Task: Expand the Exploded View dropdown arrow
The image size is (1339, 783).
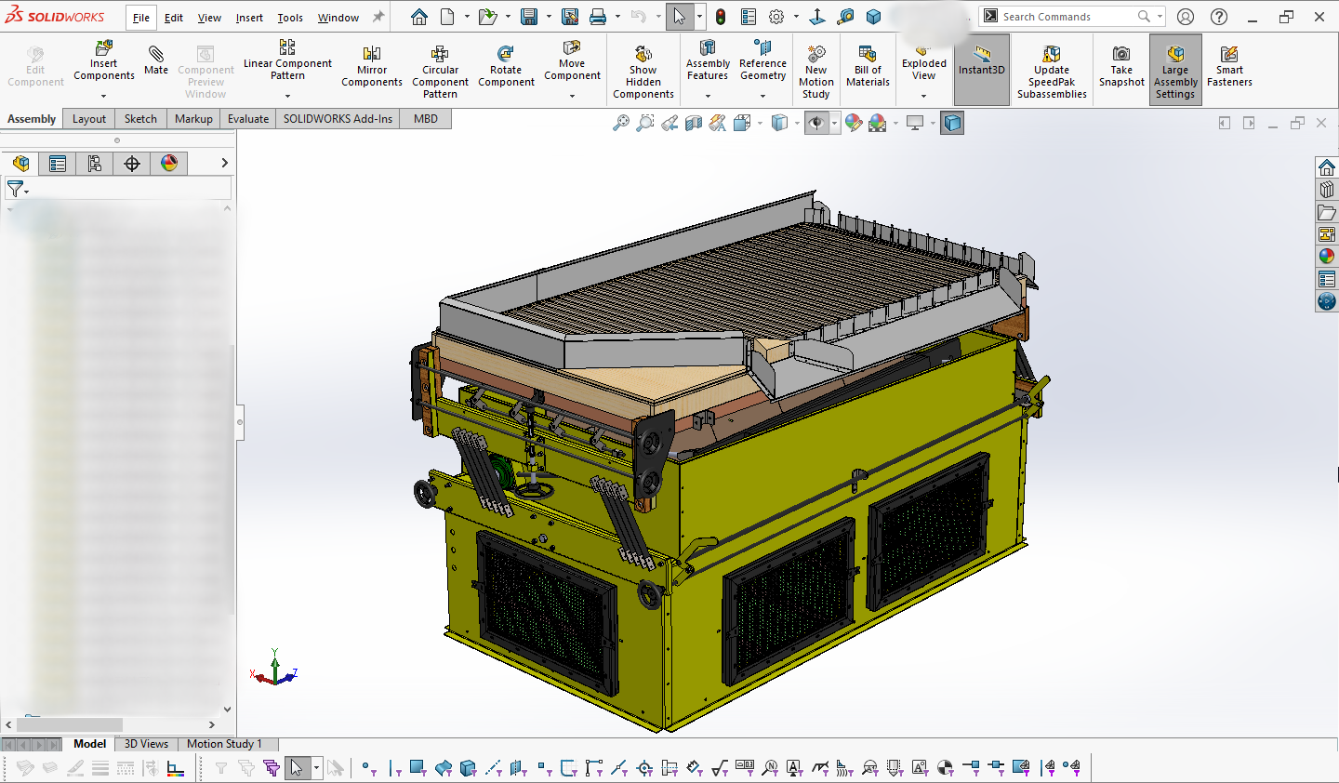Action: click(x=923, y=96)
